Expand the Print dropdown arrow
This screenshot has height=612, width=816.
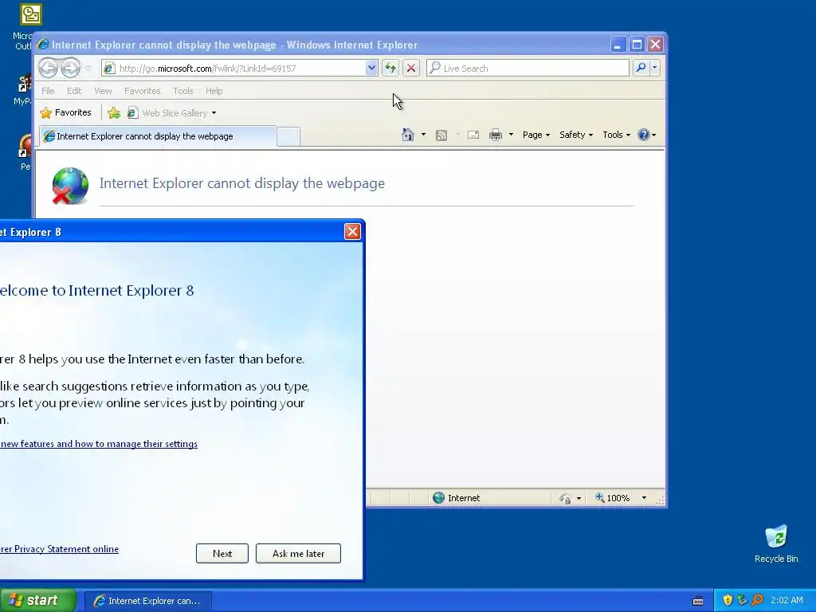[x=511, y=135]
